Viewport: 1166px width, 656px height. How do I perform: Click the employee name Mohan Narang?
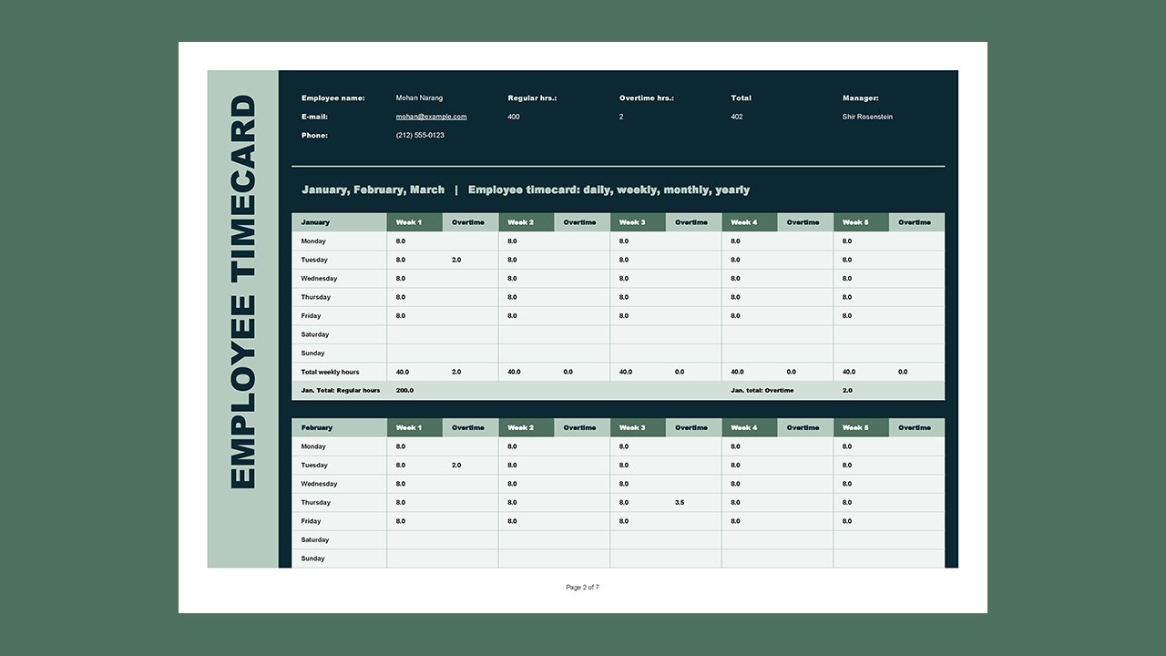pyautogui.click(x=418, y=97)
